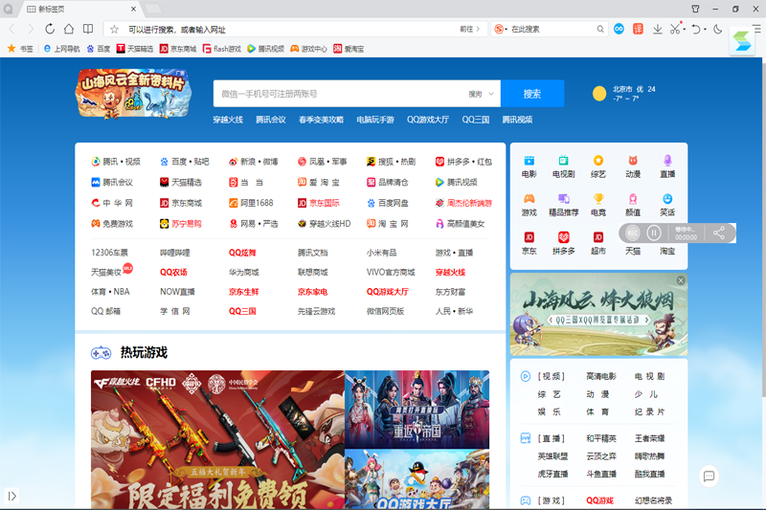Screen dimensions: 766x510
Task: Toggle night mode moon icon
Action: pos(717,30)
